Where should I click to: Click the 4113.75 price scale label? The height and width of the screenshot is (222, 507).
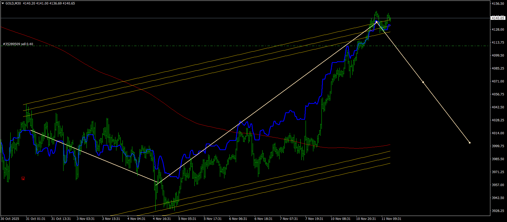[498, 43]
